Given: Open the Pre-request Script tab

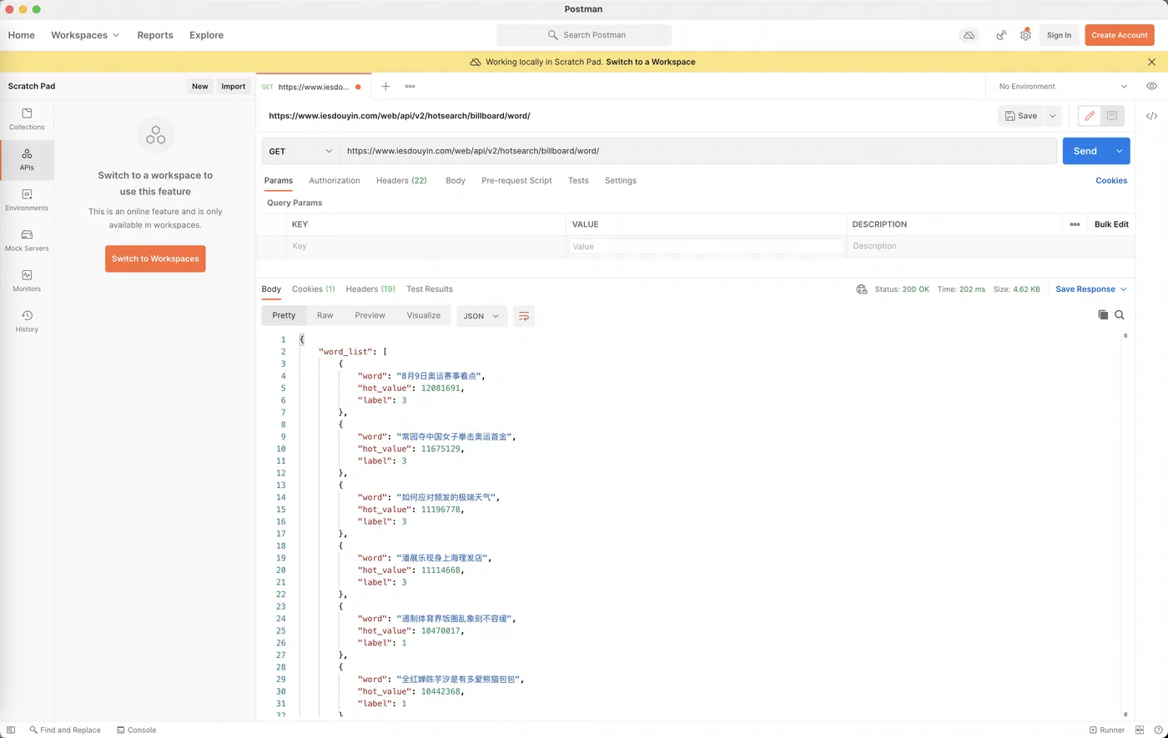Looking at the screenshot, I should (516, 180).
